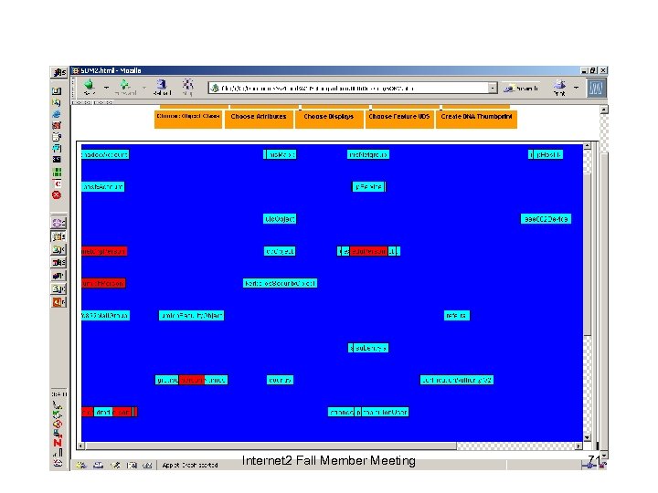Click the online/offline status icon bottom right
The width and height of the screenshot is (658, 493).
point(588,465)
